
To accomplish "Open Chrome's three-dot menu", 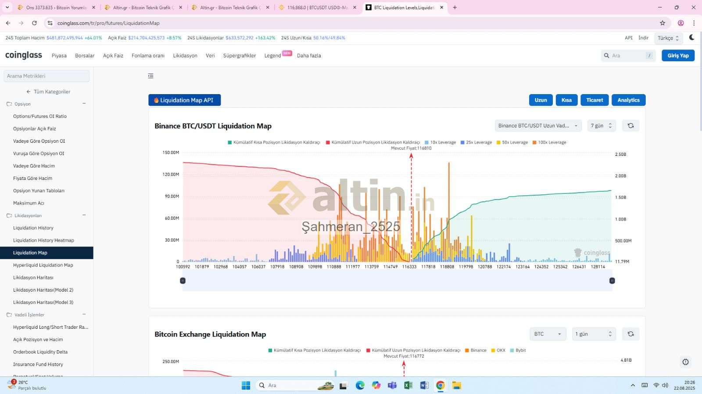I will (694, 23).
